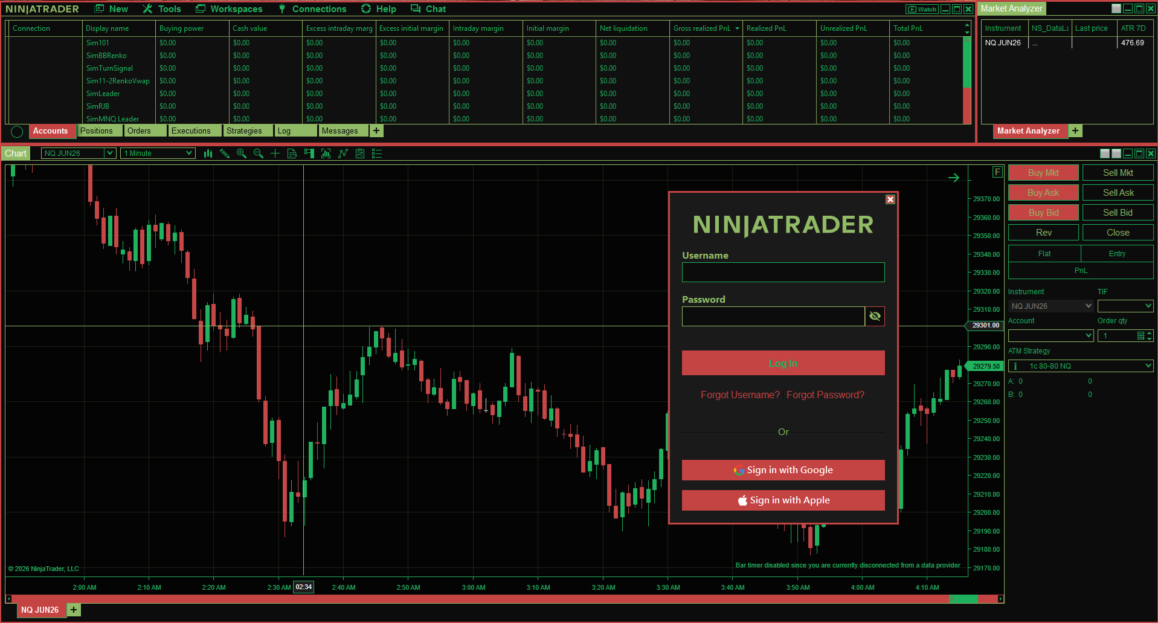
Task: Click the Accounts grid vertical scrollbar
Action: [x=967, y=80]
